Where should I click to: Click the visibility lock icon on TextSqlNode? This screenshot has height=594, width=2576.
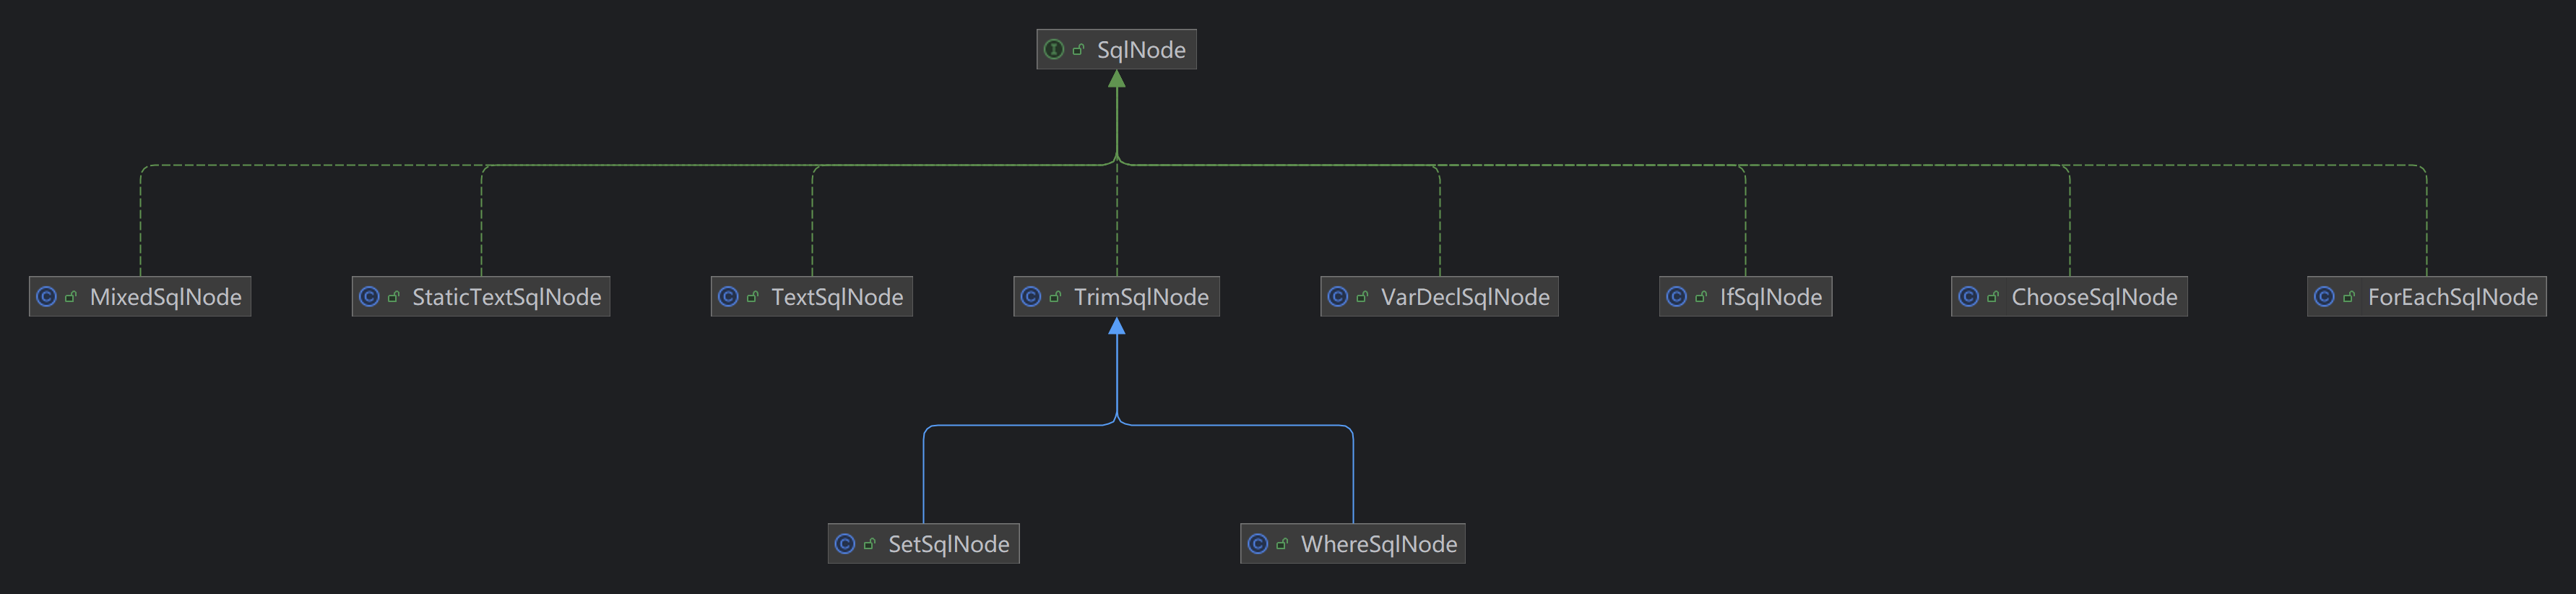(x=752, y=297)
